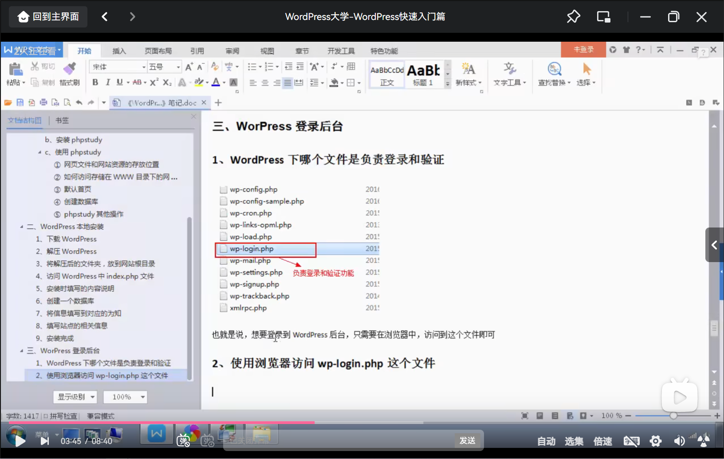Open the mini-window mode icon
The width and height of the screenshot is (724, 459).
coord(603,17)
